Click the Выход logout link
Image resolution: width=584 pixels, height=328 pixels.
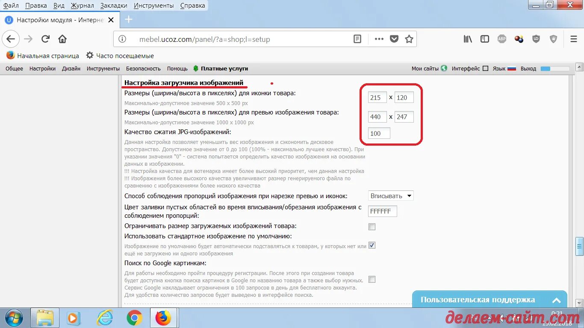point(528,68)
